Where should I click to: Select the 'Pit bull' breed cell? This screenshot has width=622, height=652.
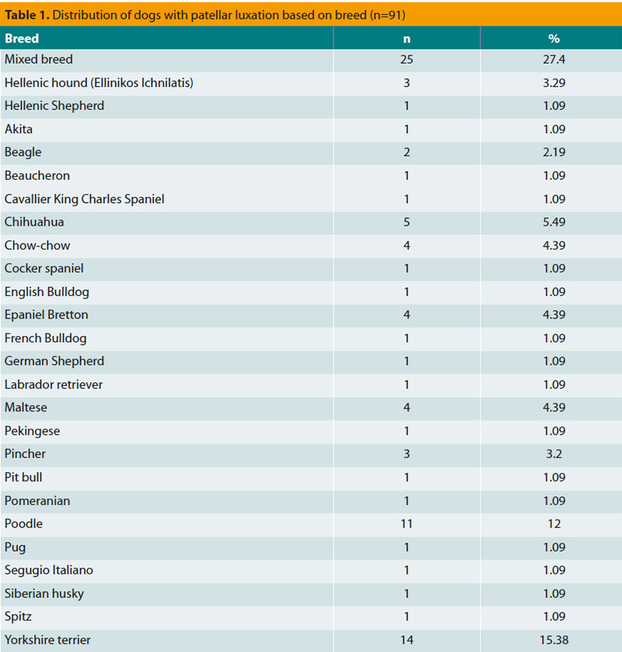(23, 477)
